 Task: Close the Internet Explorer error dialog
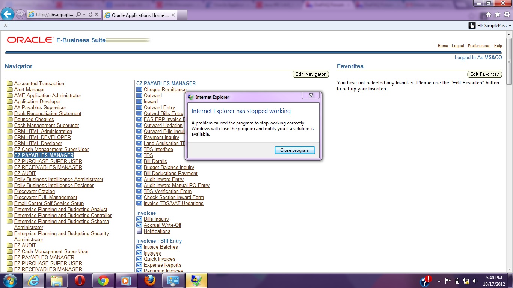(x=311, y=96)
